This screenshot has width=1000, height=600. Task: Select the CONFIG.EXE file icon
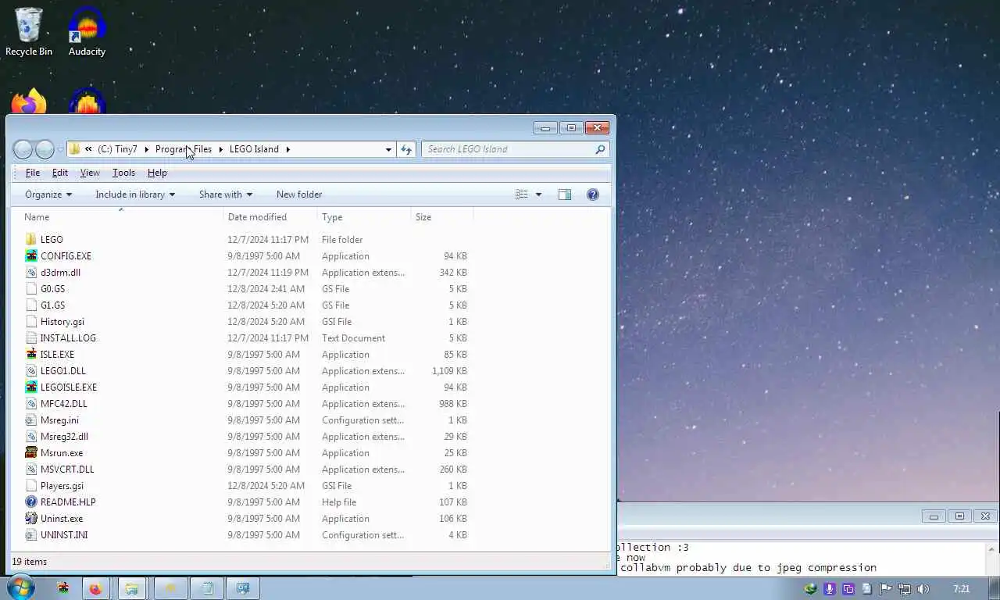[31, 256]
